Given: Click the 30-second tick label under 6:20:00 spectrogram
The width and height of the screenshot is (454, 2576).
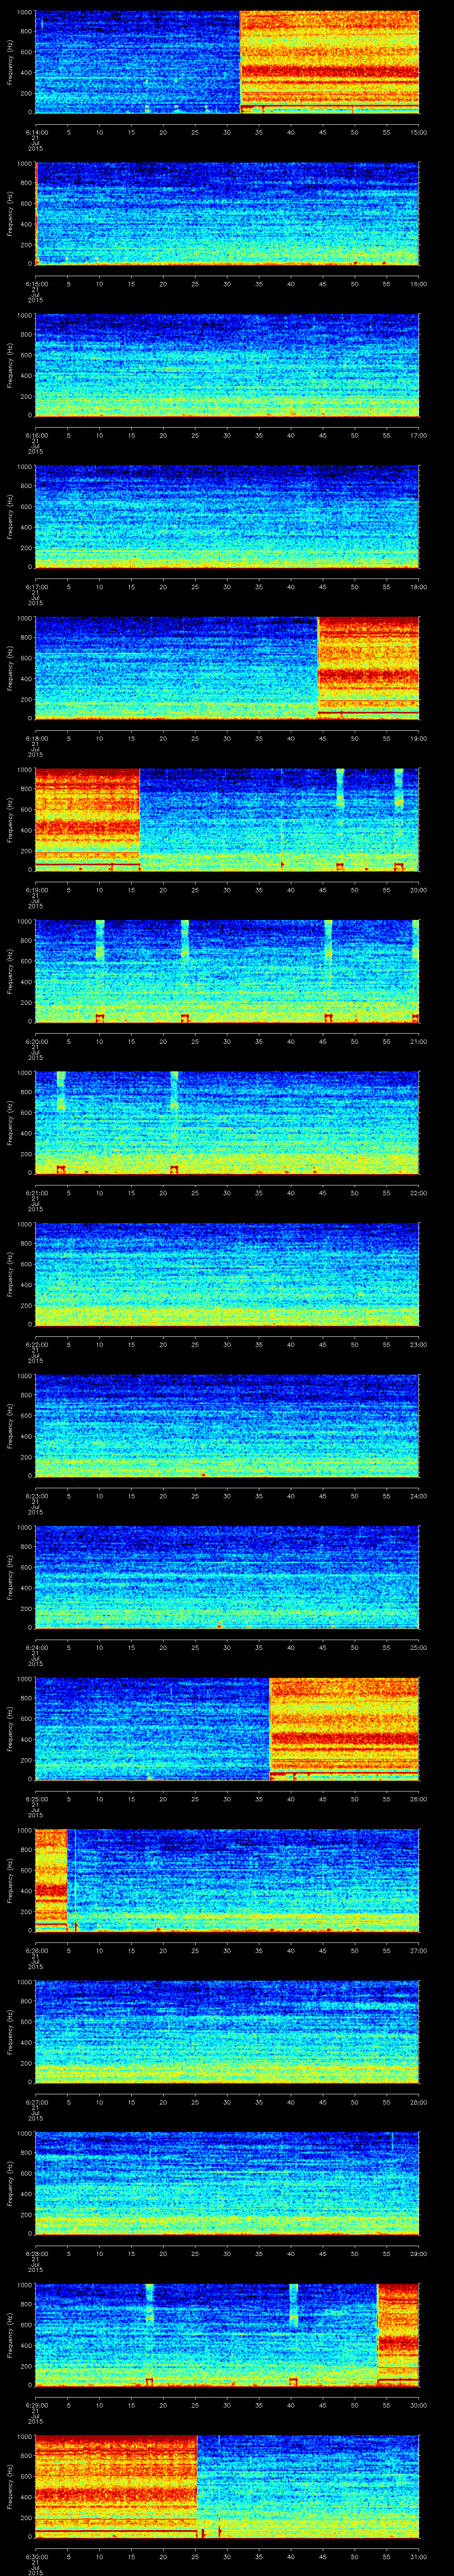Looking at the screenshot, I should (x=227, y=1041).
